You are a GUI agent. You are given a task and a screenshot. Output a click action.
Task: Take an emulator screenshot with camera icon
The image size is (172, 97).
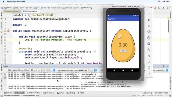149,44
